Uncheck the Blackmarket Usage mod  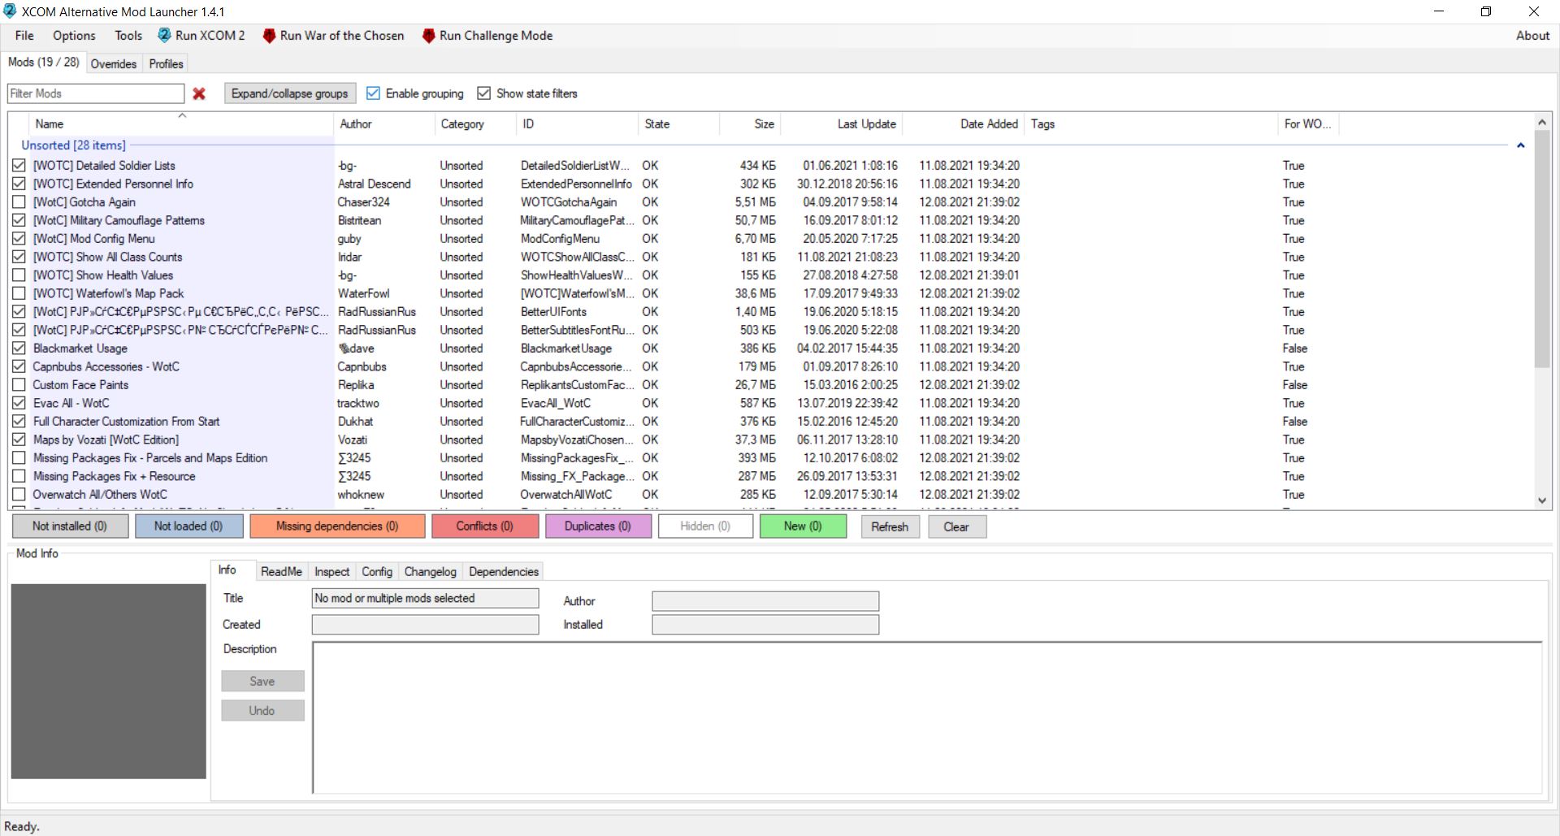tap(19, 348)
